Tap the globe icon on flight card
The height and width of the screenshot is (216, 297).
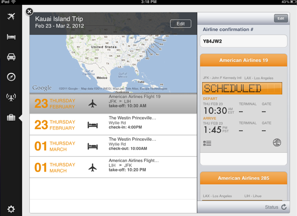click(277, 143)
